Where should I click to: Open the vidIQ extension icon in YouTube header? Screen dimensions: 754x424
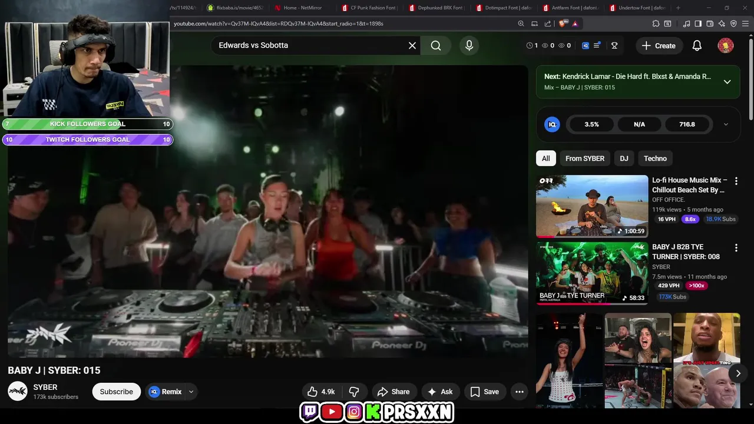[586, 45]
